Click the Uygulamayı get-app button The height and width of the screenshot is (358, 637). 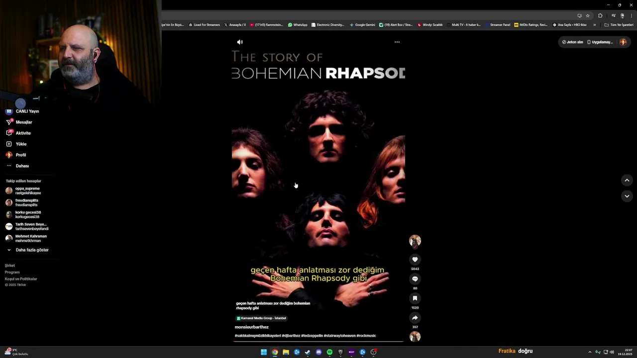pos(600,42)
